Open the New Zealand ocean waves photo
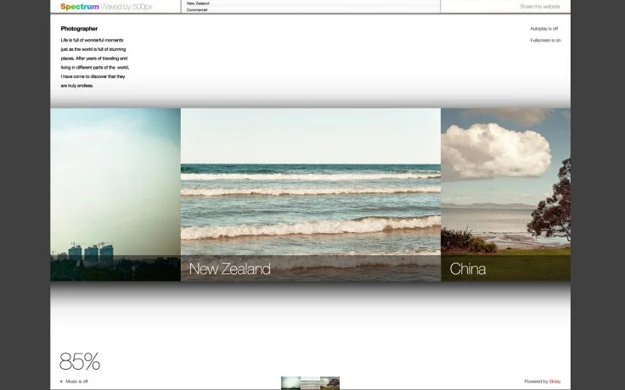 (x=311, y=195)
